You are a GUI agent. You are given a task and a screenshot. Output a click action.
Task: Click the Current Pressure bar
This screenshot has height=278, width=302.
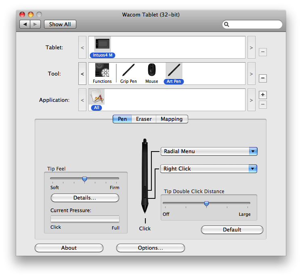click(85, 219)
